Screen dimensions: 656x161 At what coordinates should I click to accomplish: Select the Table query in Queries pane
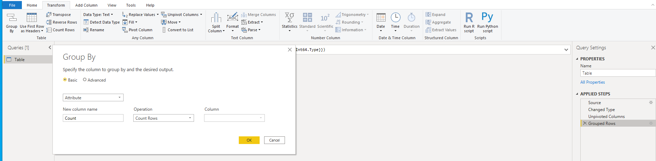click(28, 60)
